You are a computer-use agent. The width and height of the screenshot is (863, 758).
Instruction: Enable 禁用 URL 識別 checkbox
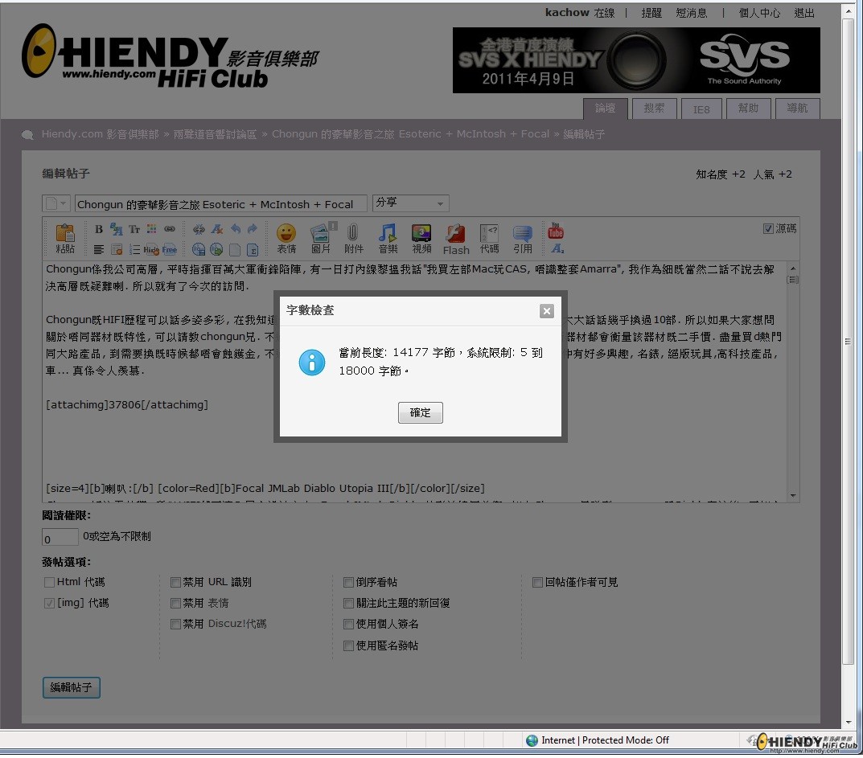pos(176,582)
